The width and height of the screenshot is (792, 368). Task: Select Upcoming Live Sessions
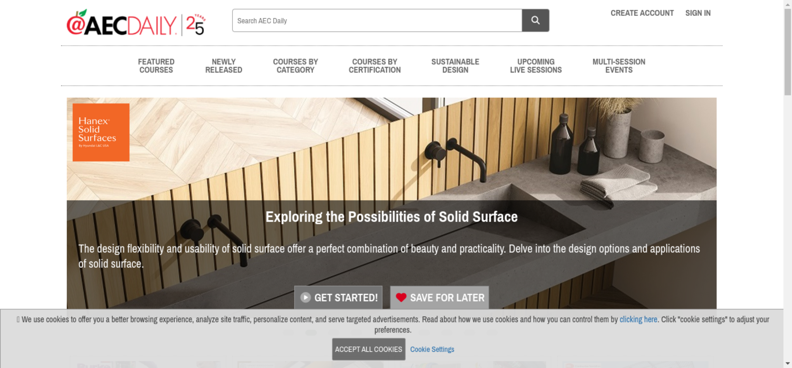click(536, 66)
